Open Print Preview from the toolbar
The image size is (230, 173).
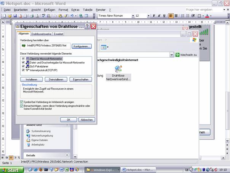(x=37, y=16)
